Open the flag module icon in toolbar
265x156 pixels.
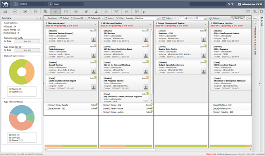(x=144, y=12)
